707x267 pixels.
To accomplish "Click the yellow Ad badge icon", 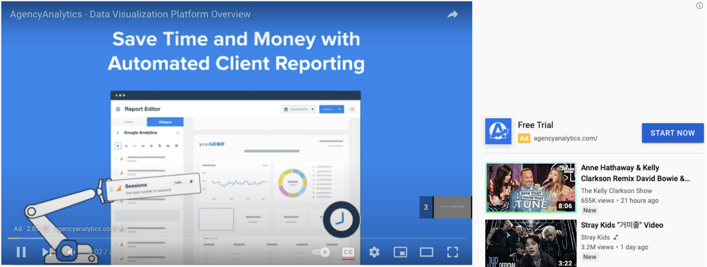I will pos(524,138).
